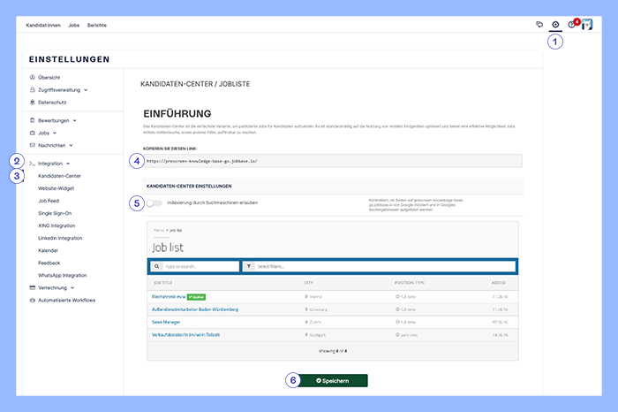Select Feedback in the sidebar
Viewport: 618px width, 412px height.
49,263
